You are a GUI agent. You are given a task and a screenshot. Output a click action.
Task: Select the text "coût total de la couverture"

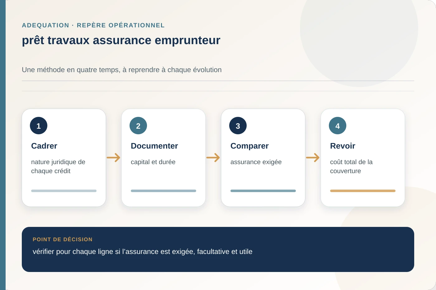point(351,166)
